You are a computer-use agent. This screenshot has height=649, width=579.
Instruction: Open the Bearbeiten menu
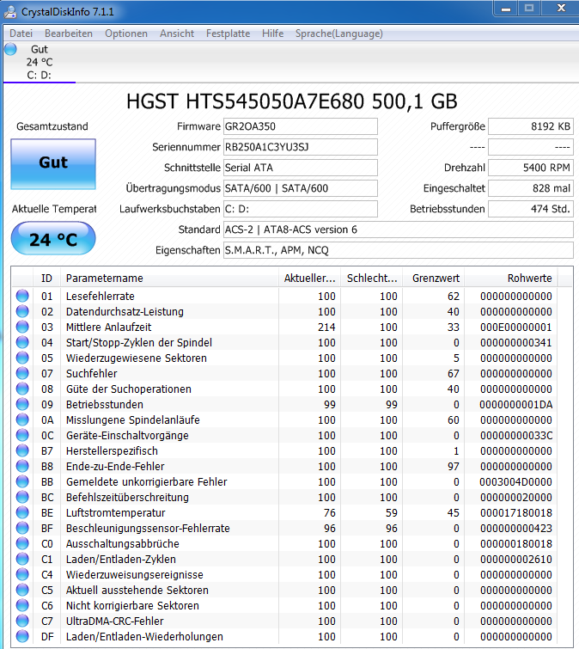tap(69, 34)
